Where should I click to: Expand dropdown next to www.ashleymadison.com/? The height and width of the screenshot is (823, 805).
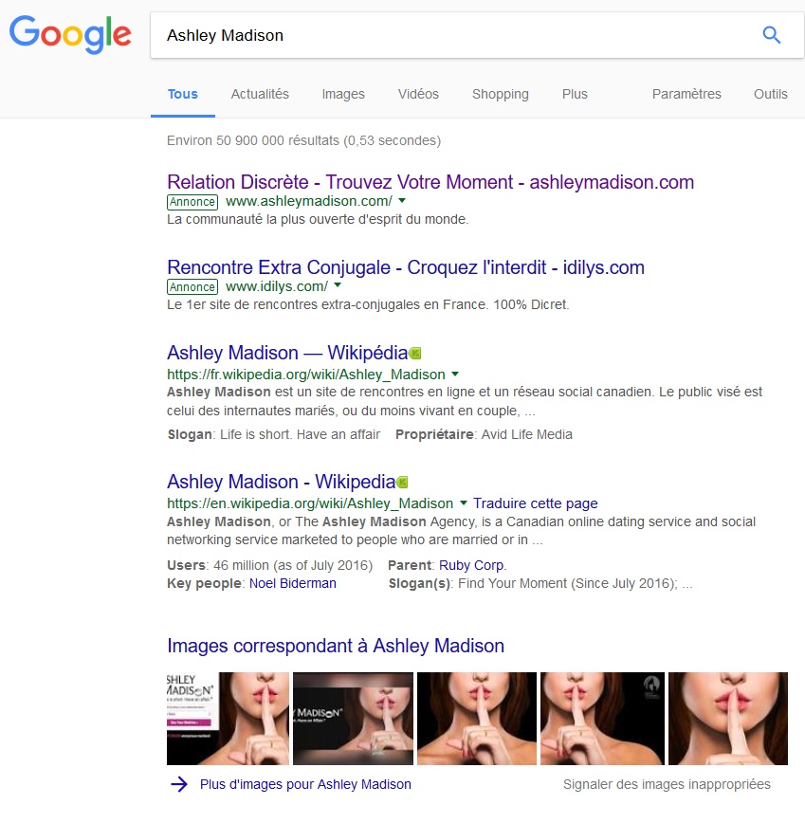click(402, 200)
